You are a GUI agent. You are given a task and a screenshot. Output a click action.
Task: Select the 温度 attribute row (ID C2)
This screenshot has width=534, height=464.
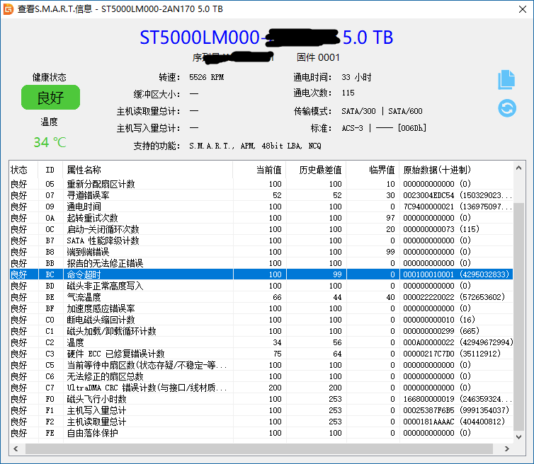[x=261, y=342]
